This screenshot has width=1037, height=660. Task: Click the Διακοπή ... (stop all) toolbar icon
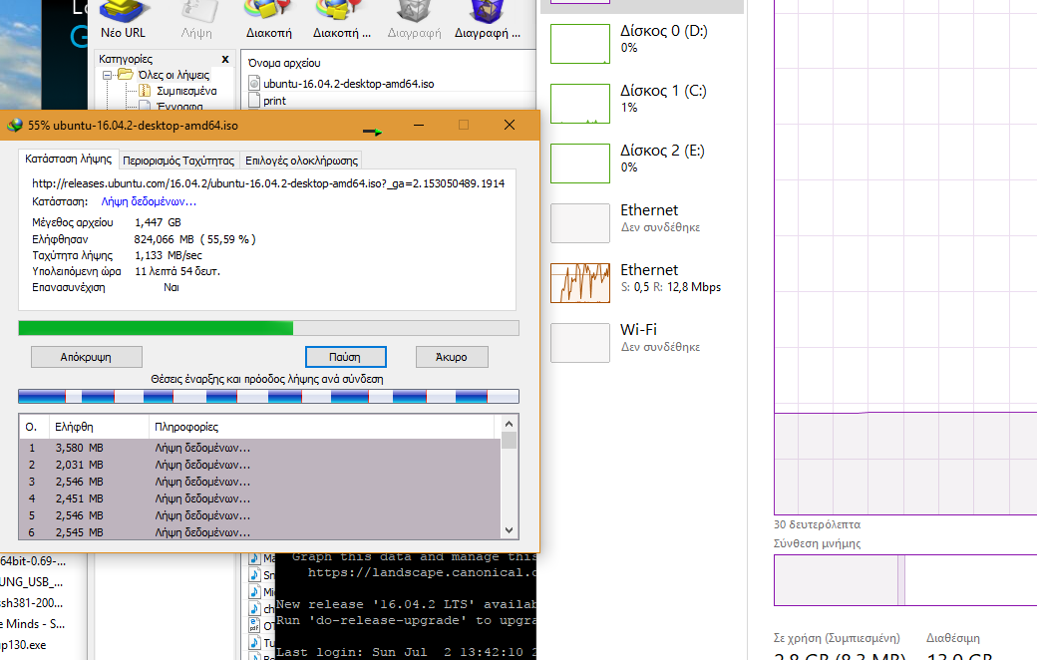click(341, 20)
